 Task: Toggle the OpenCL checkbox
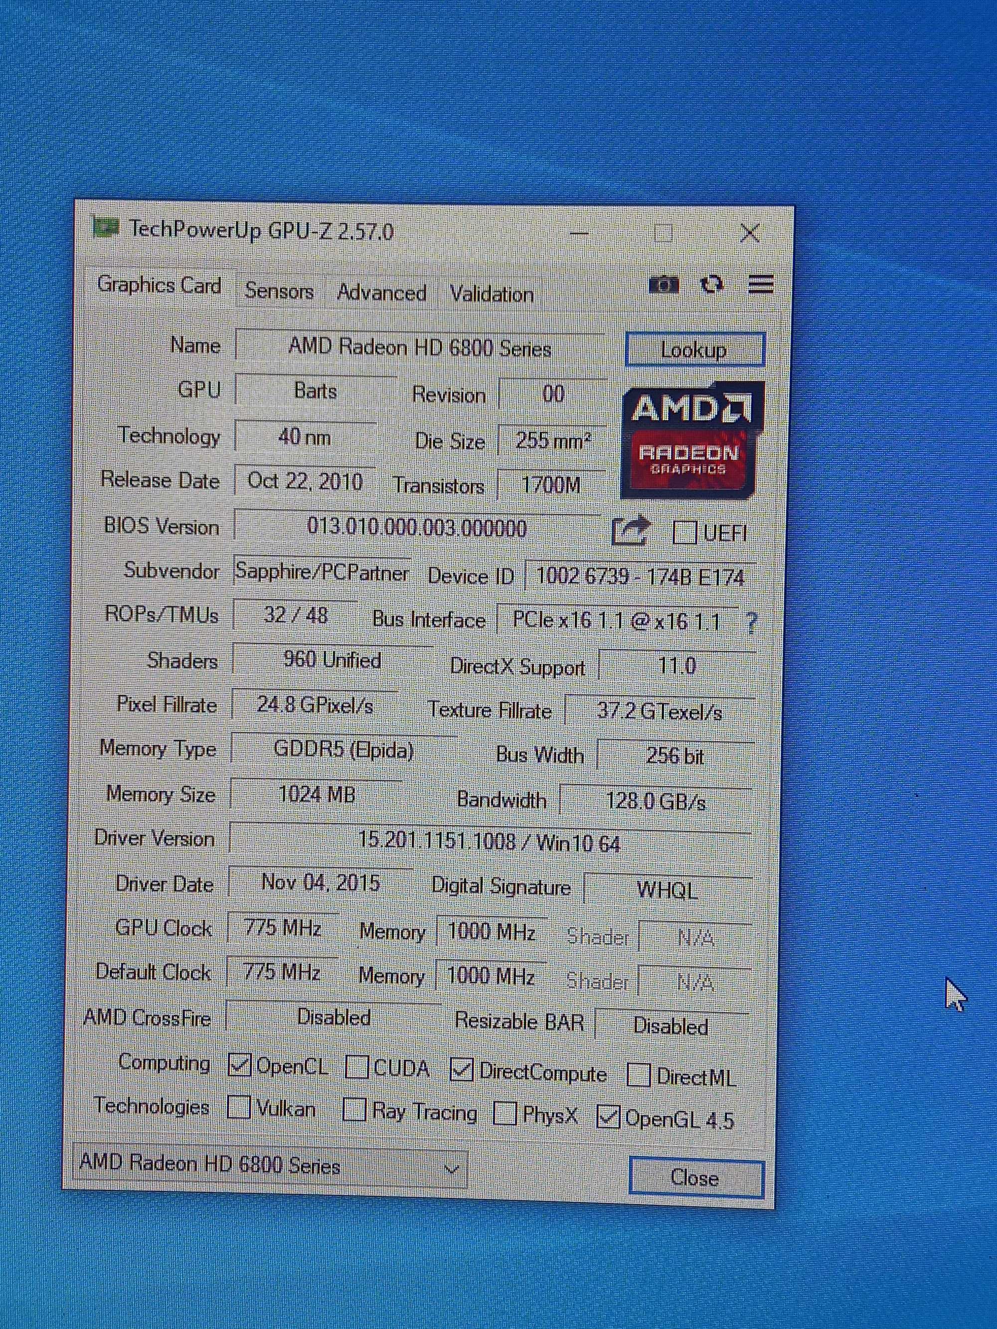point(240,1065)
